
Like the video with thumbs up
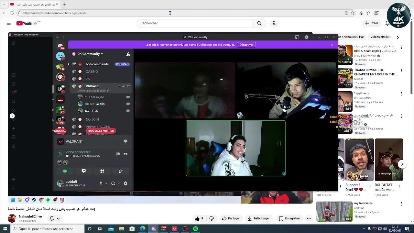tap(199, 218)
